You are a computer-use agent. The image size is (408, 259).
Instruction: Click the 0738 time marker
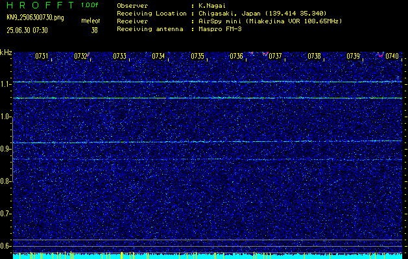315,56
